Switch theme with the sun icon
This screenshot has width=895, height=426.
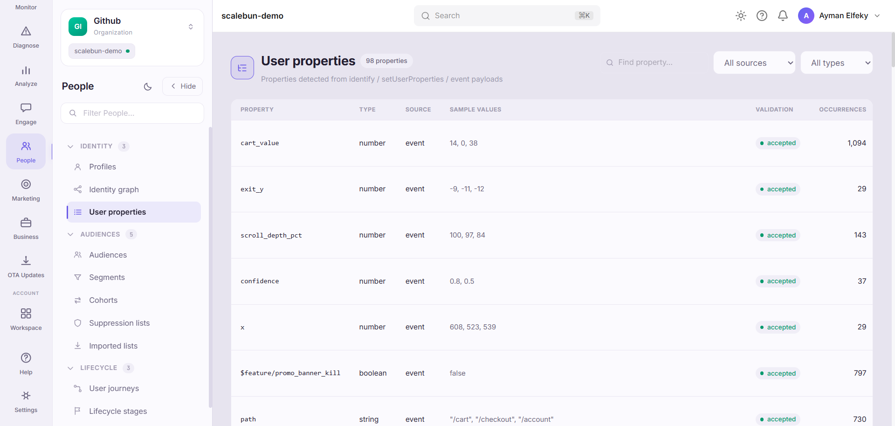(x=741, y=16)
